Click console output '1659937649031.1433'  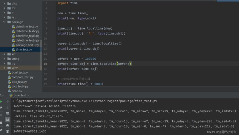tap(30, 131)
